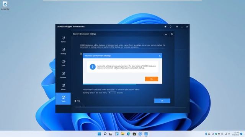245x137 pixels.
Task: Click the notification bell in AOMEI title bar
Action: pyautogui.click(x=170, y=27)
